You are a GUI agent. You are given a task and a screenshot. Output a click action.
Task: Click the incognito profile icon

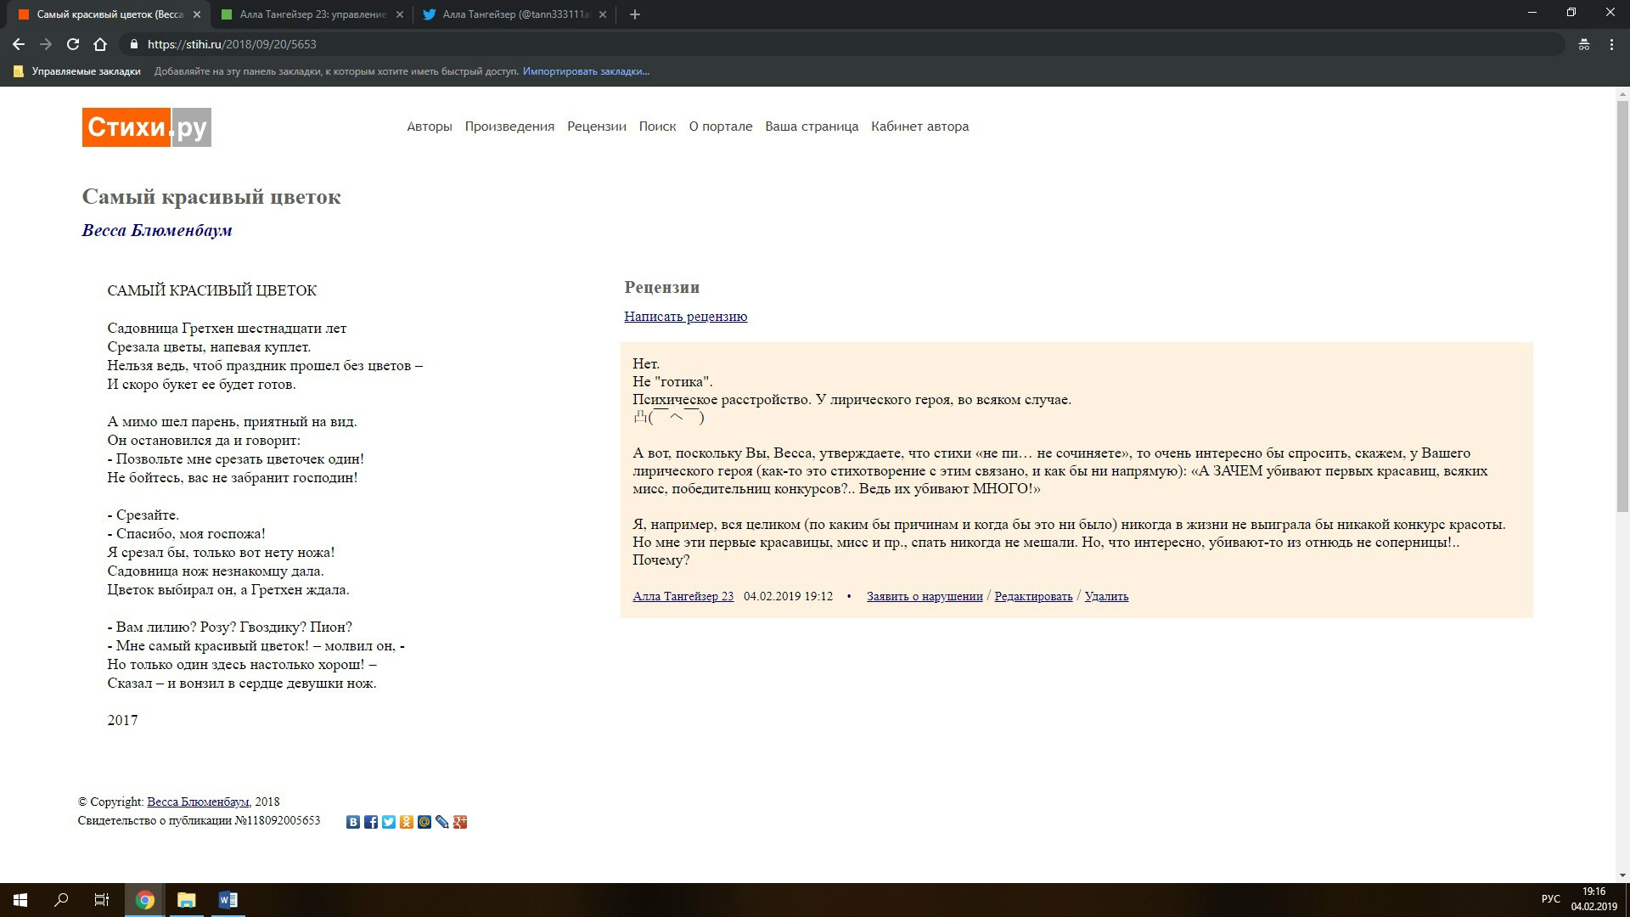[x=1584, y=44]
